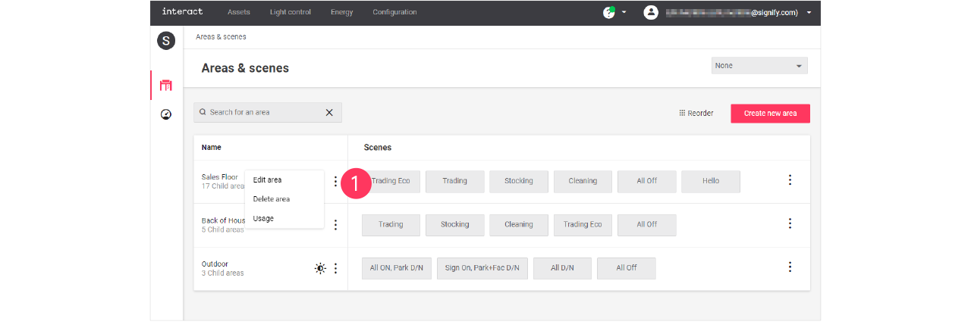Open the Energy tab in top navigation

pyautogui.click(x=341, y=12)
